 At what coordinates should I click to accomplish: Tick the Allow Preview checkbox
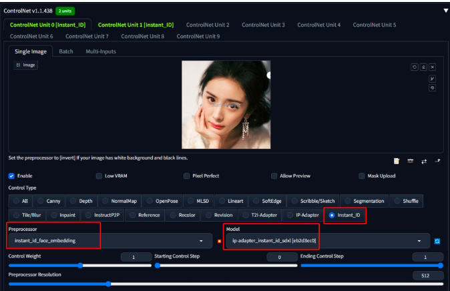[x=274, y=176]
